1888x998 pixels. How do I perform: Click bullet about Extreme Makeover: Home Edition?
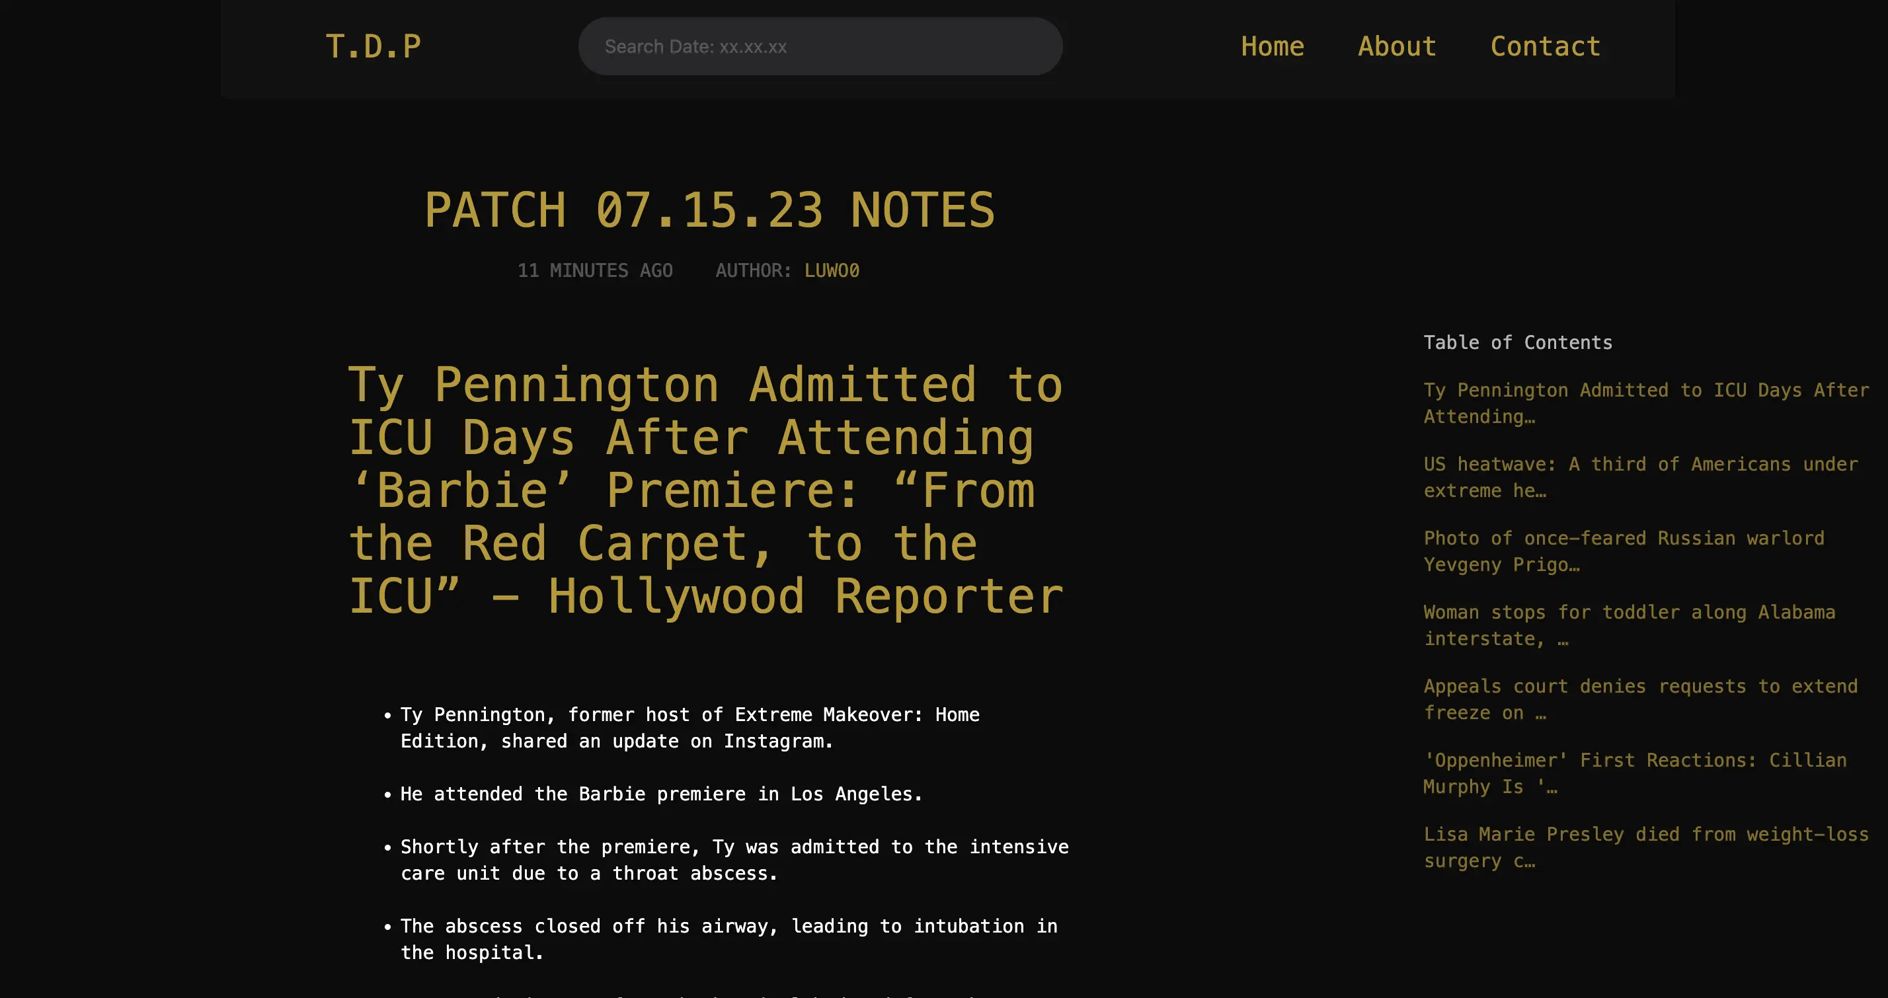pyautogui.click(x=689, y=728)
